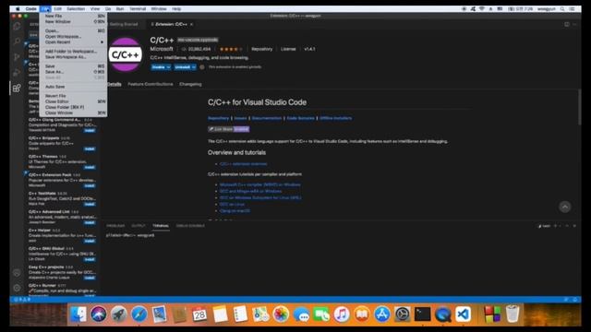This screenshot has width=591, height=332.
Task: Click the scroll-to-top circular arrow button
Action: point(564,207)
